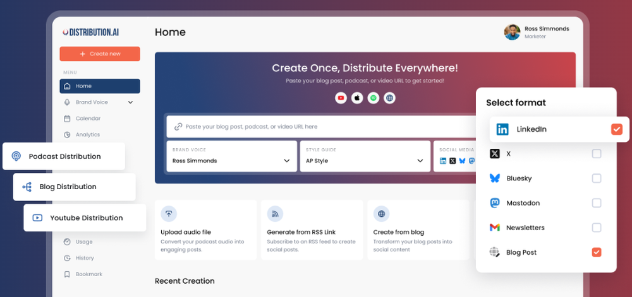Open the Generate from RSS Link card
The height and width of the screenshot is (297, 632).
pyautogui.click(x=312, y=230)
